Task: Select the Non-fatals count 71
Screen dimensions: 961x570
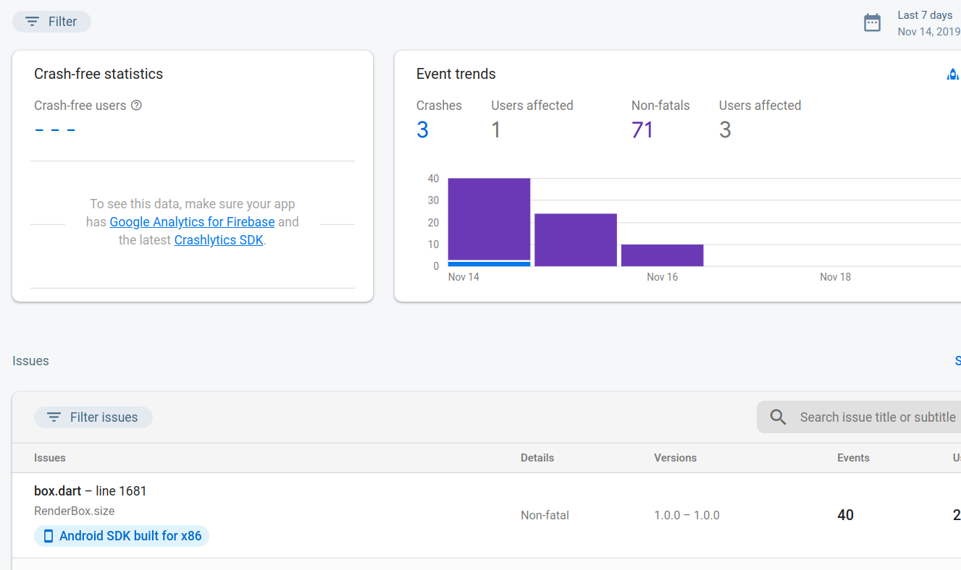Action: (642, 130)
